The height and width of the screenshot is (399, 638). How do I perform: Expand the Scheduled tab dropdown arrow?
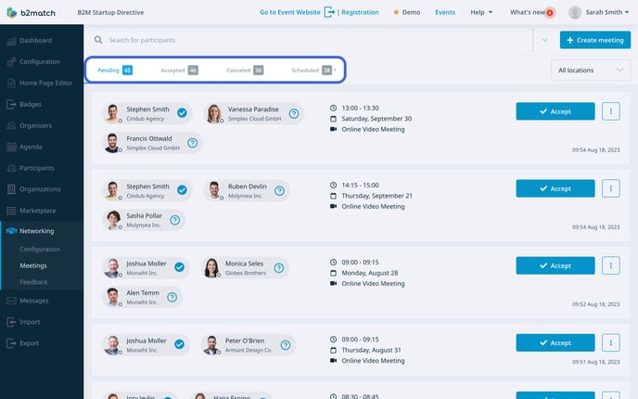coord(336,70)
